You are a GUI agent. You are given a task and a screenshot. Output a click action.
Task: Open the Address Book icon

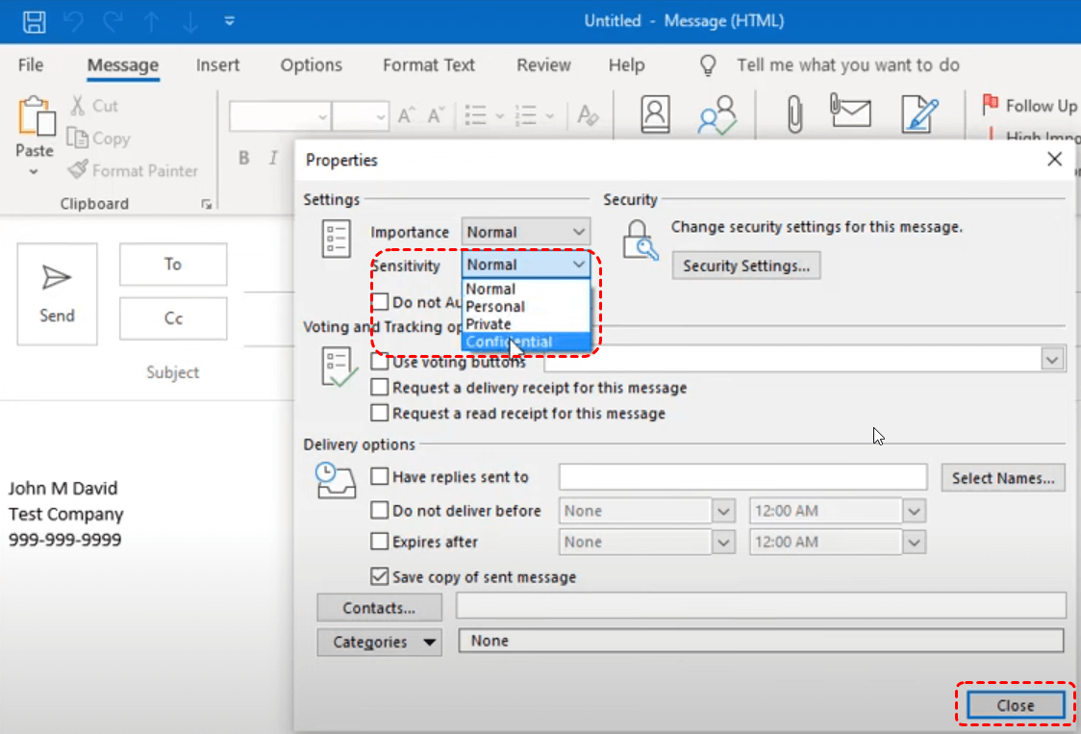coord(655,114)
